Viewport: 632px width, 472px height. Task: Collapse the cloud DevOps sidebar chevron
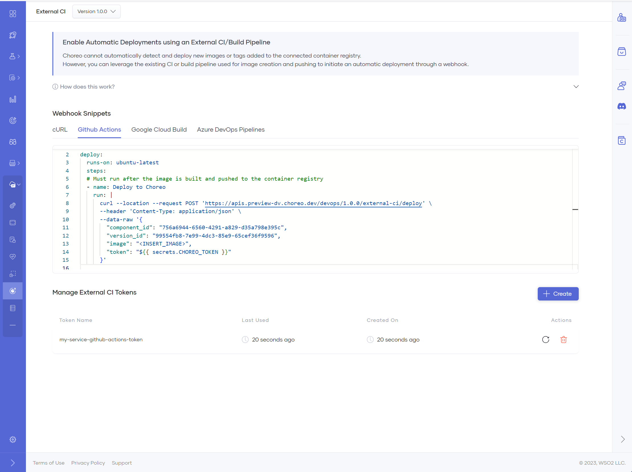click(x=19, y=185)
